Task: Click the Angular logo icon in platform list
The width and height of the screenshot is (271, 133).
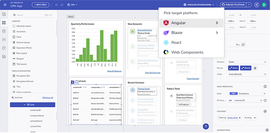Action: (x=166, y=23)
